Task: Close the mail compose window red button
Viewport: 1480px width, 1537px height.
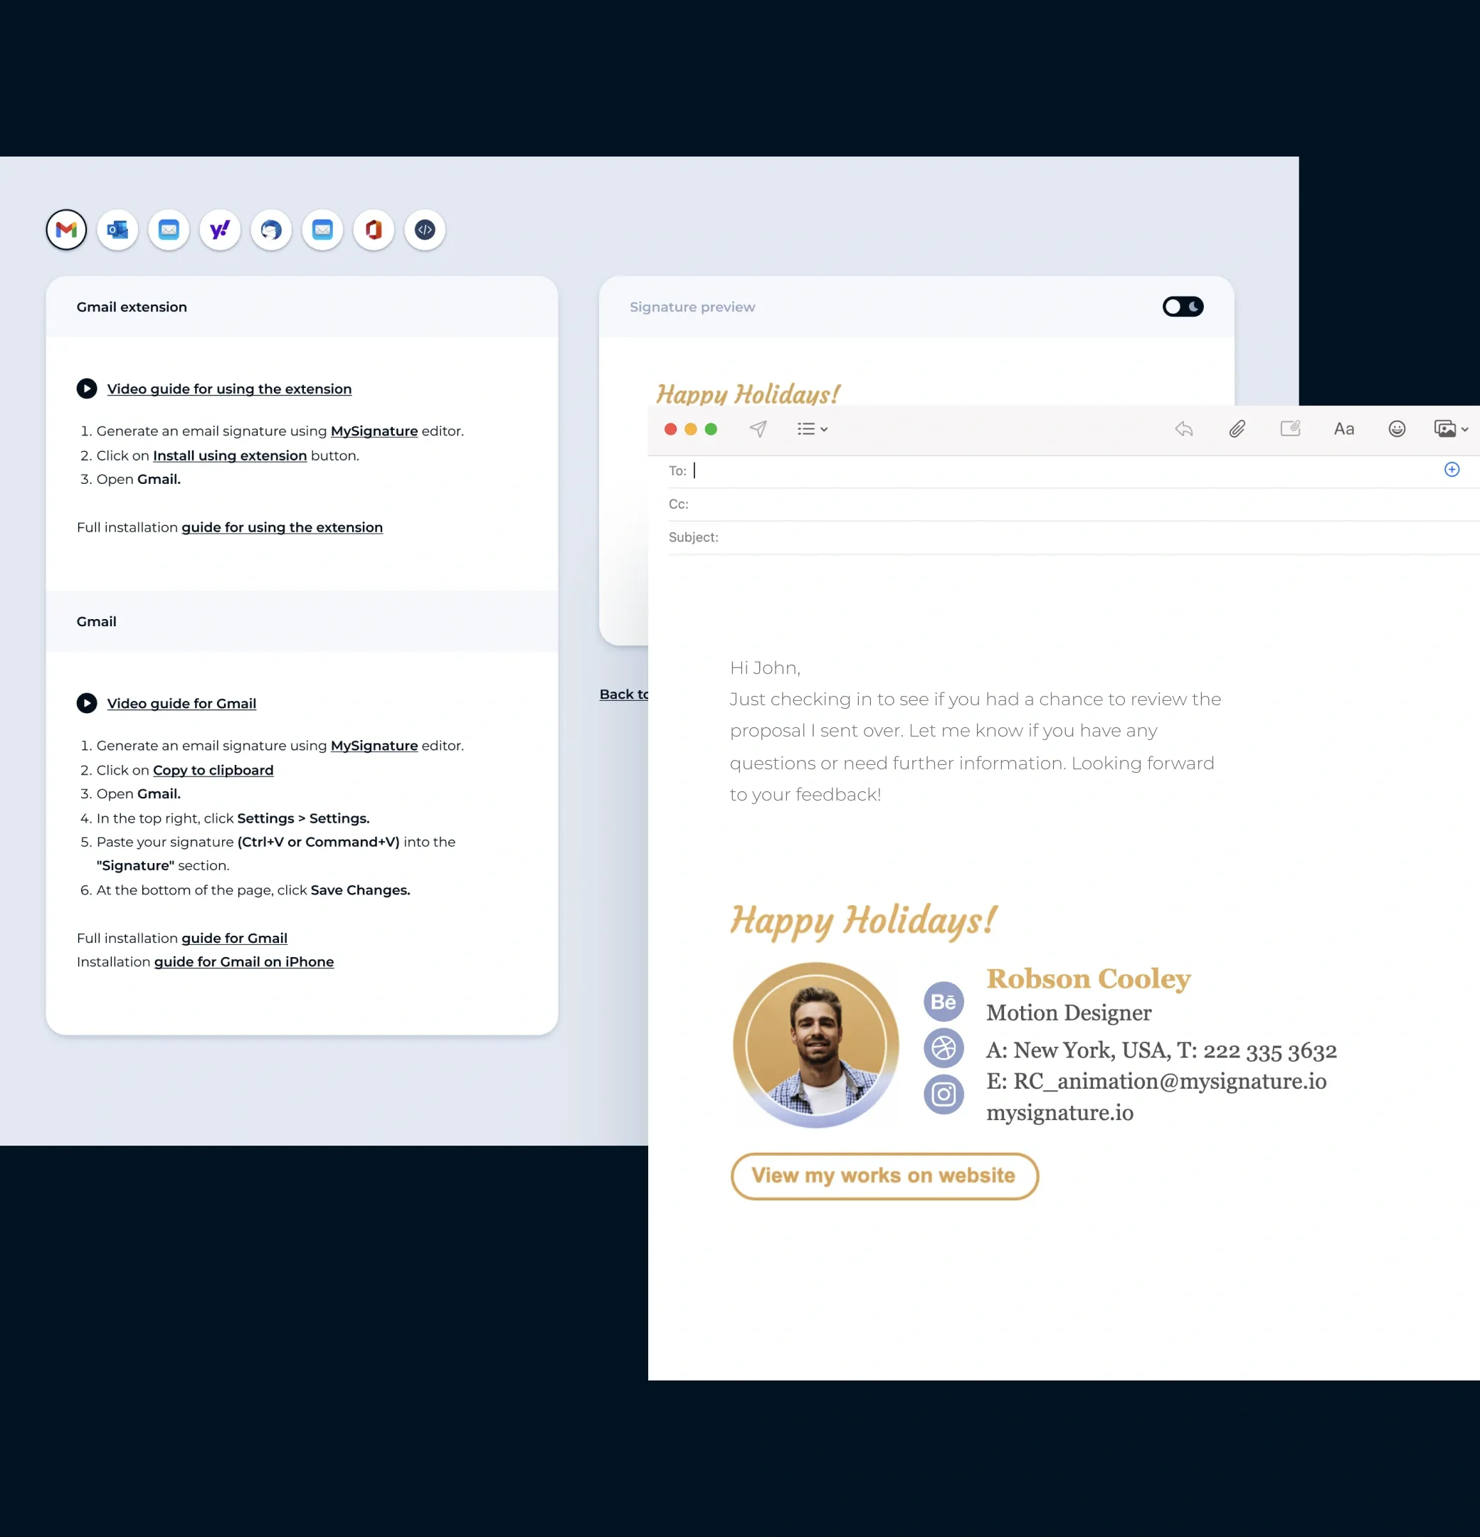Action: click(670, 429)
